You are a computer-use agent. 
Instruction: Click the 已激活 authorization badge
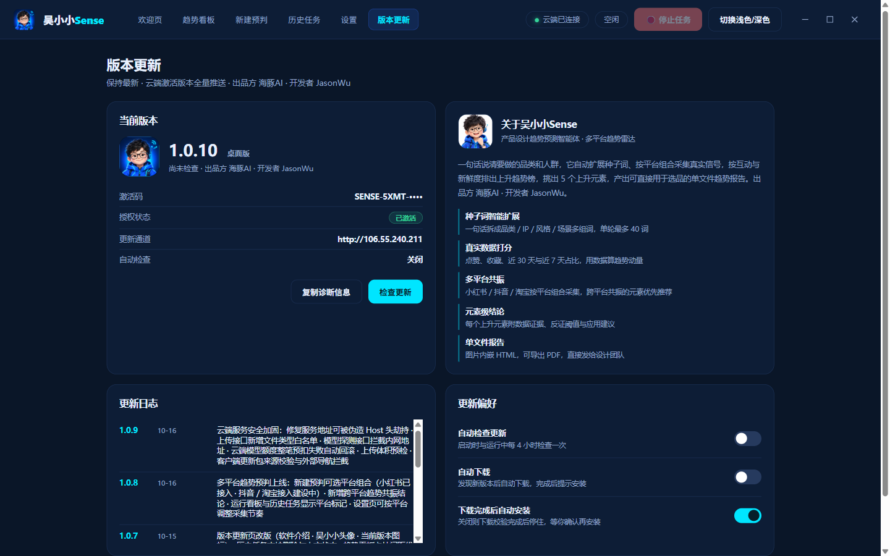[x=405, y=218]
